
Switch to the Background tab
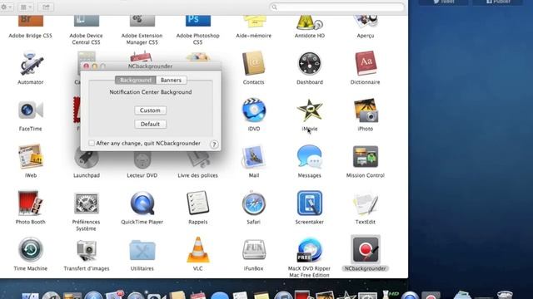(136, 80)
